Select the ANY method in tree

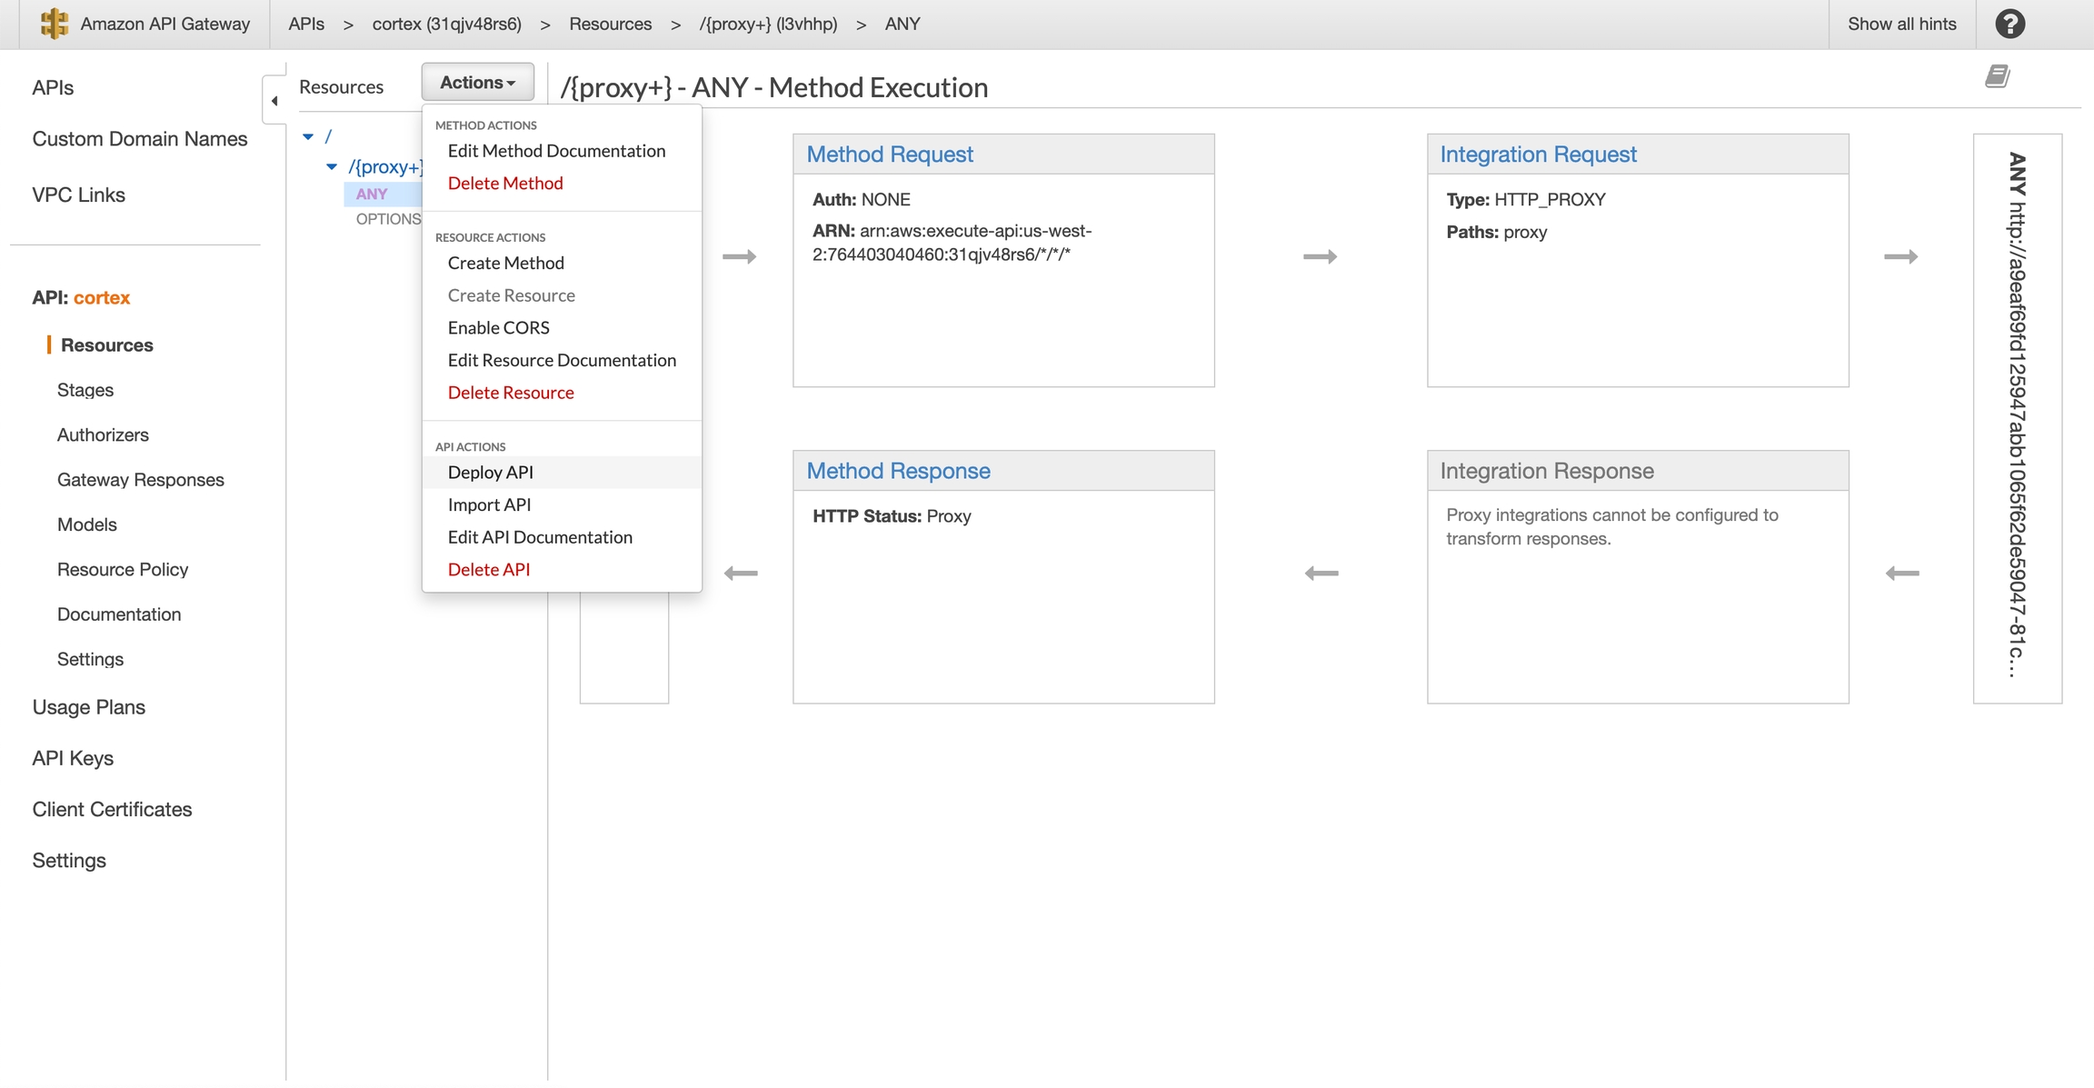[x=372, y=194]
